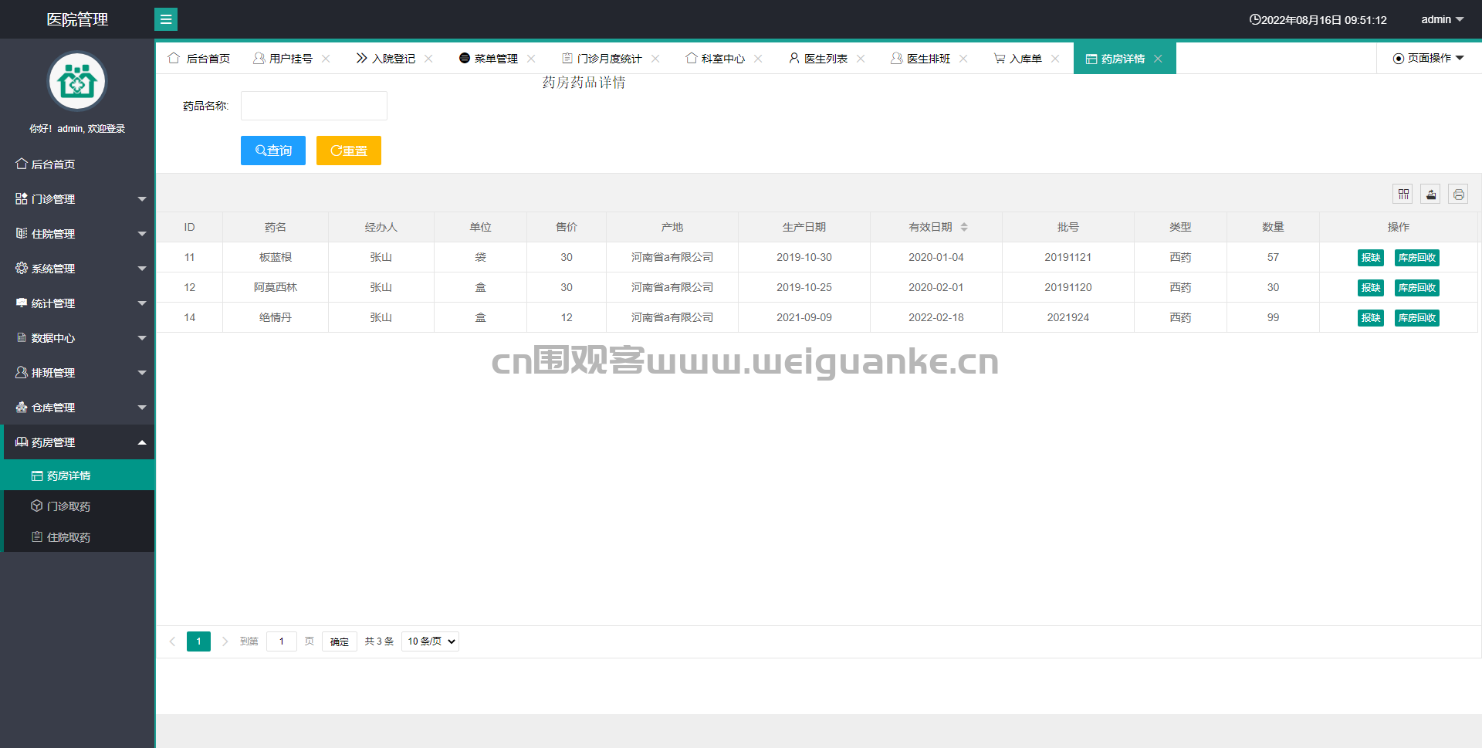This screenshot has width=1482, height=748.
Task: Expand 排班管理 sidebar menu
Action: (x=77, y=372)
